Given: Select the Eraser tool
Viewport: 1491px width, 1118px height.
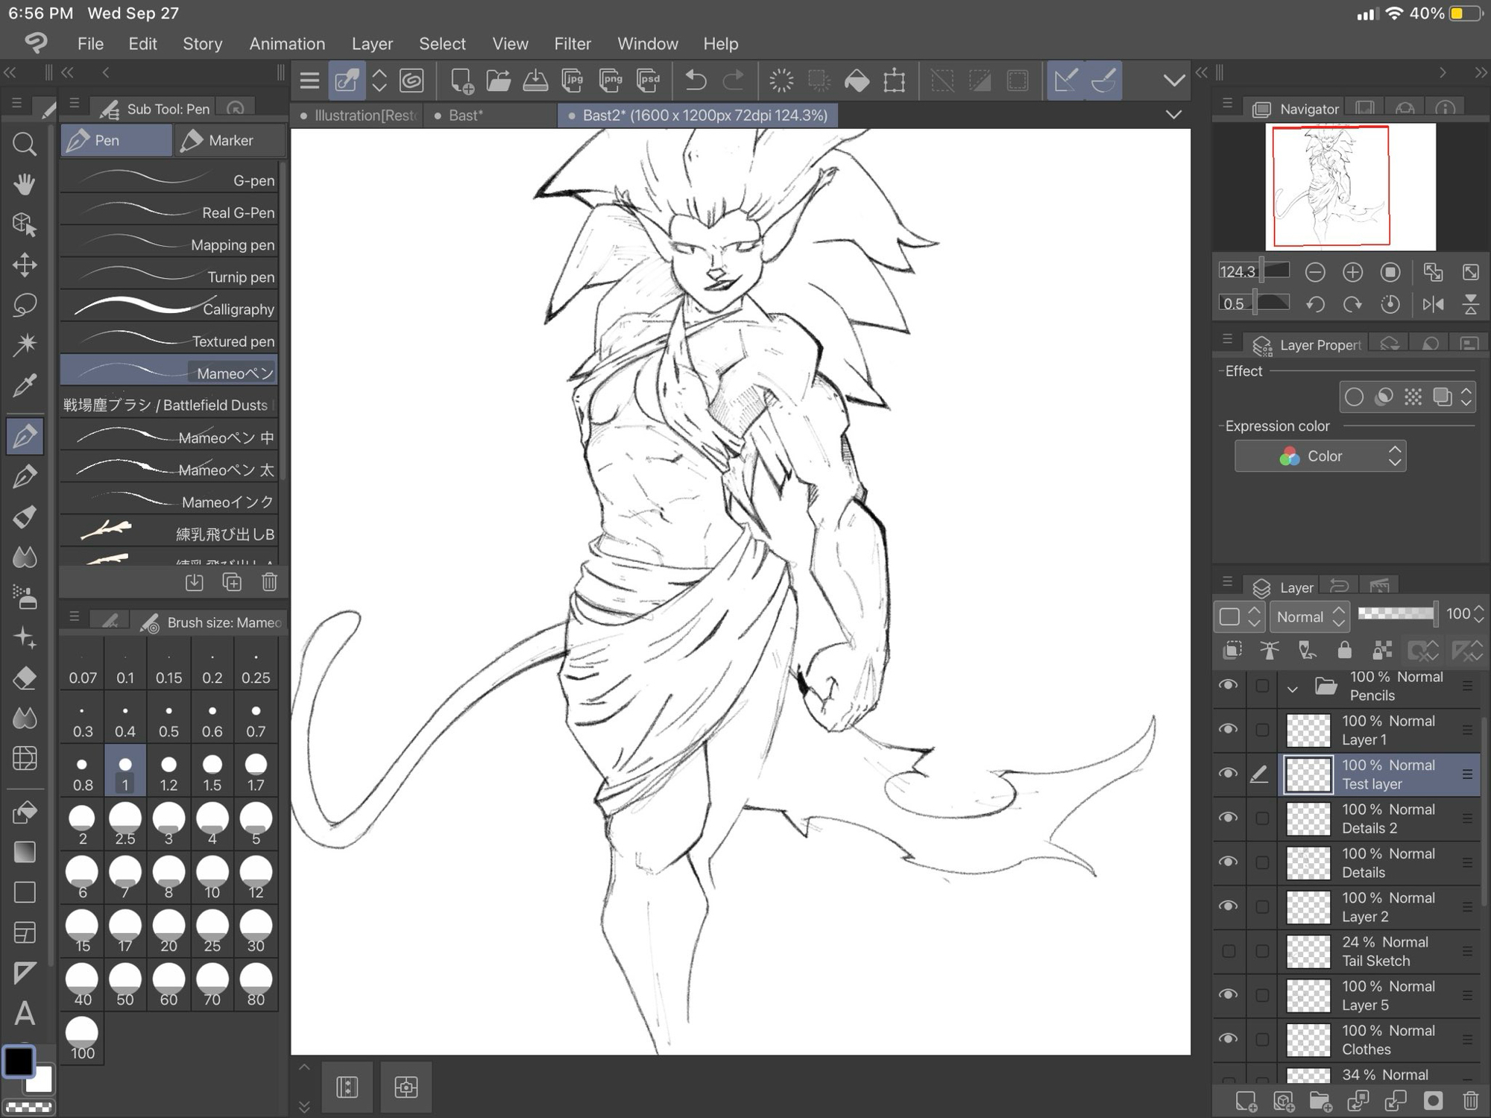Looking at the screenshot, I should pos(25,679).
